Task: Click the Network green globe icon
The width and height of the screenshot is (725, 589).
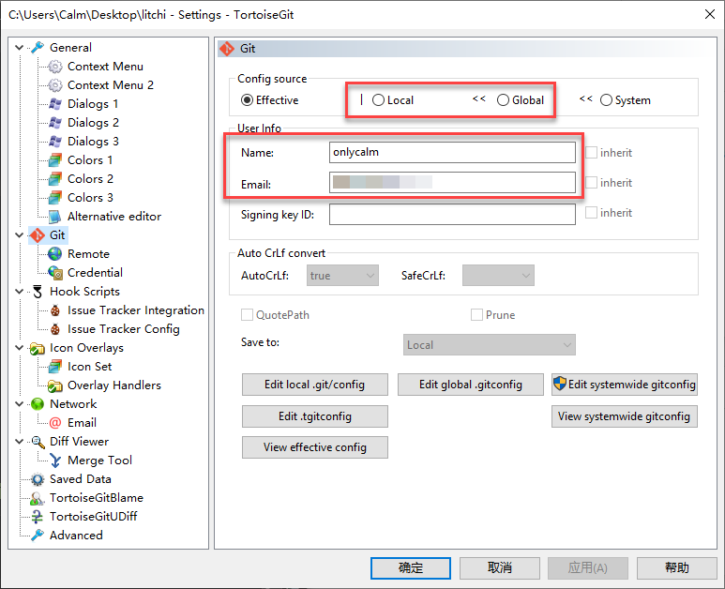Action: click(38, 404)
